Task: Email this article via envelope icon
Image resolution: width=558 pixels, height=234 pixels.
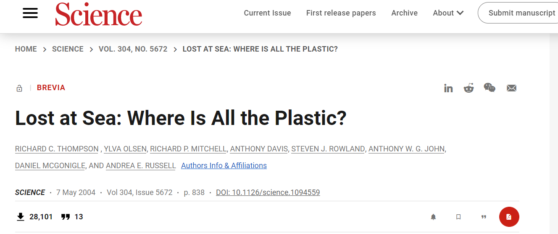Action: pyautogui.click(x=511, y=88)
